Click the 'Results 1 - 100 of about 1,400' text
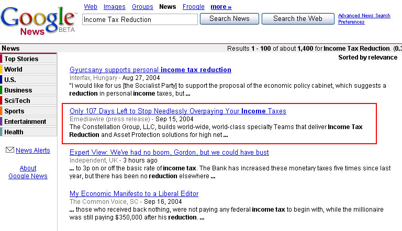Screen dimensions: 402x231 (x=270, y=49)
